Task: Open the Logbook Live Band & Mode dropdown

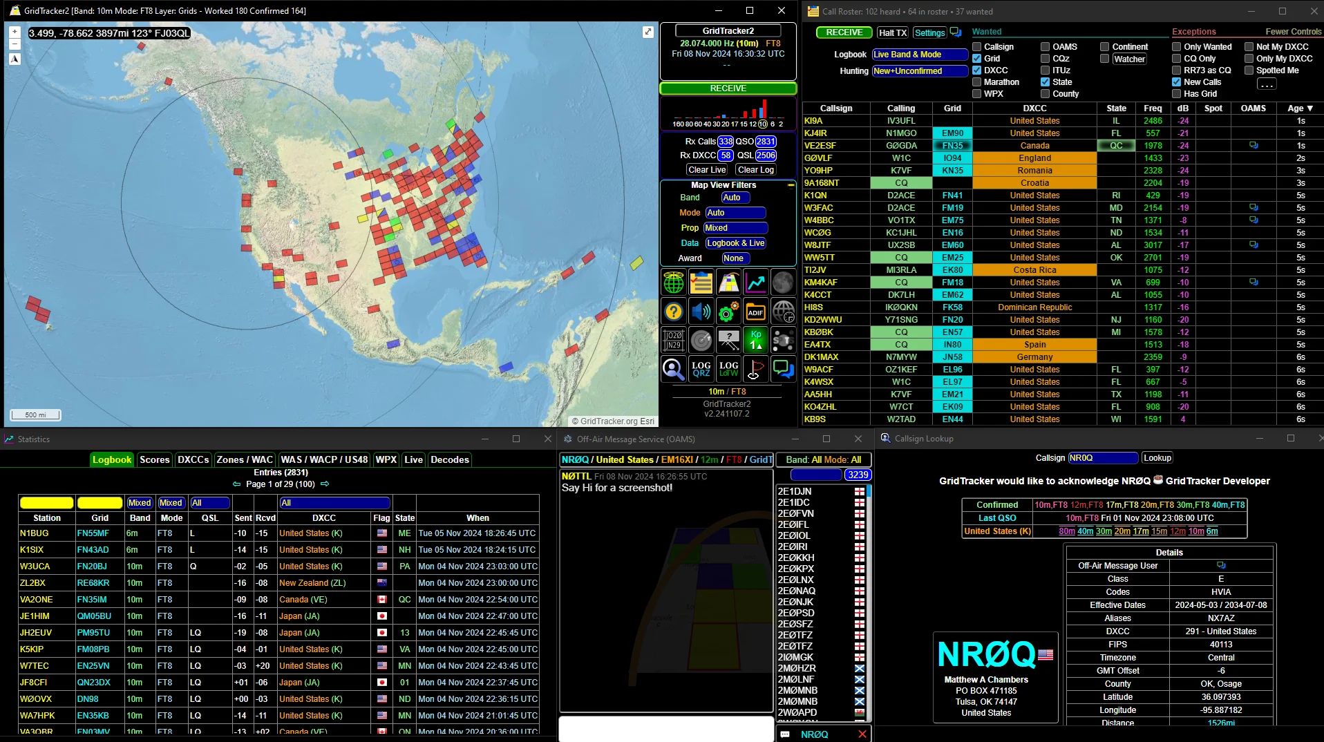Action: point(919,55)
